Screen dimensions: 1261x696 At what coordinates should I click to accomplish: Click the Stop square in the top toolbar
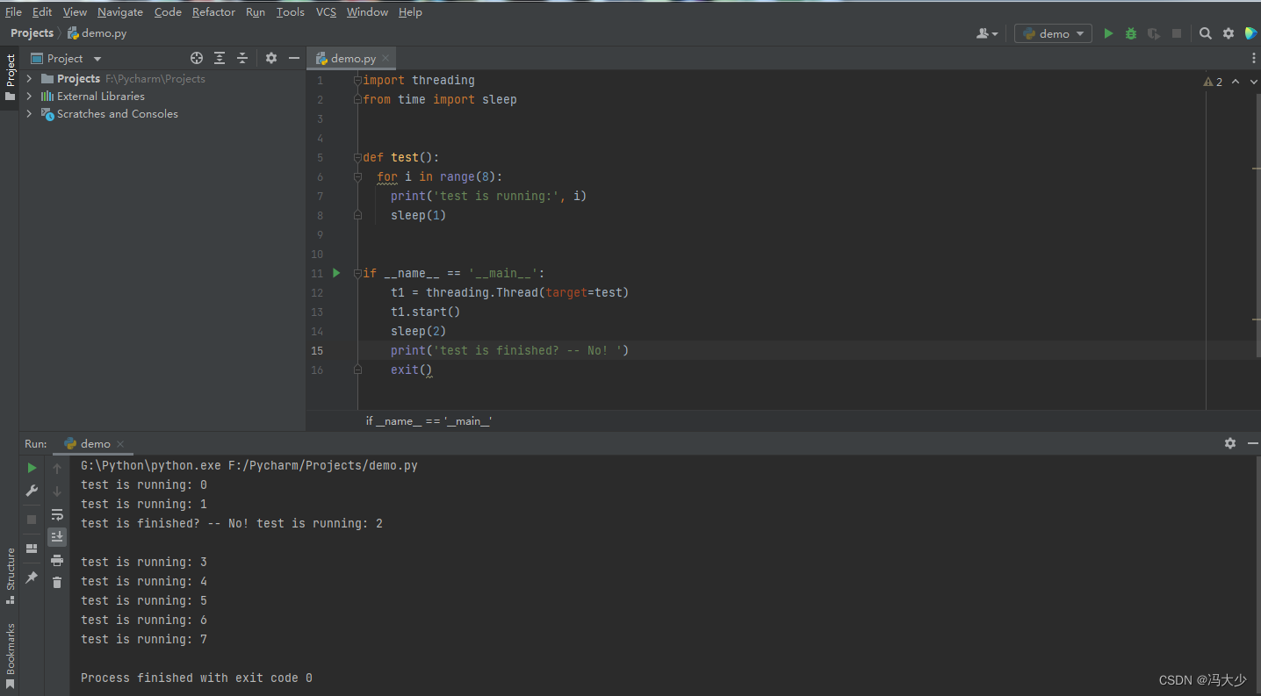pos(1177,33)
